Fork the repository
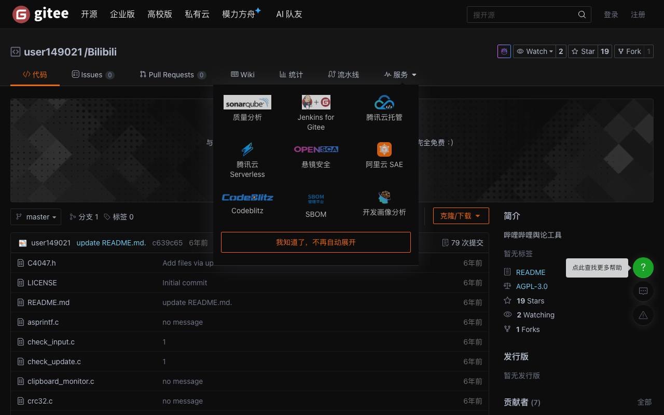Screen dimensions: 664x415 coord(629,51)
